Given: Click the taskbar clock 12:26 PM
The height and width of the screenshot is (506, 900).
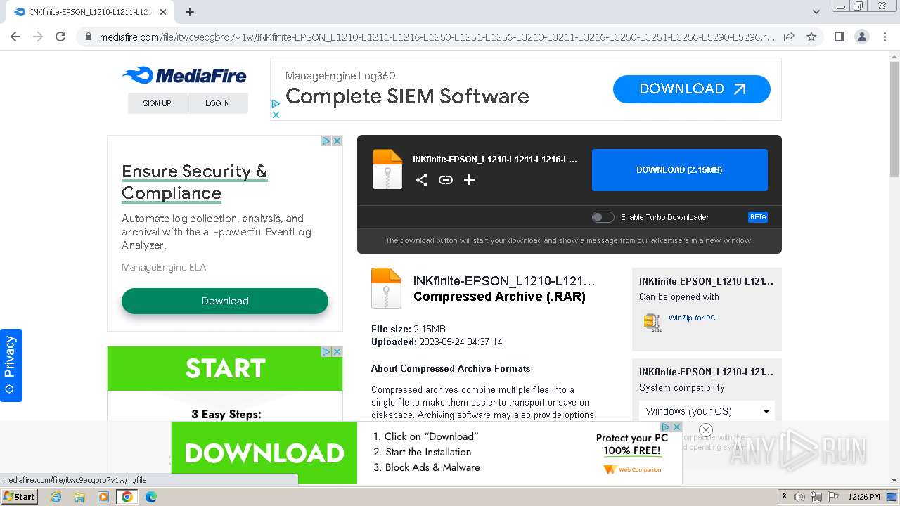Looking at the screenshot, I should [x=864, y=497].
